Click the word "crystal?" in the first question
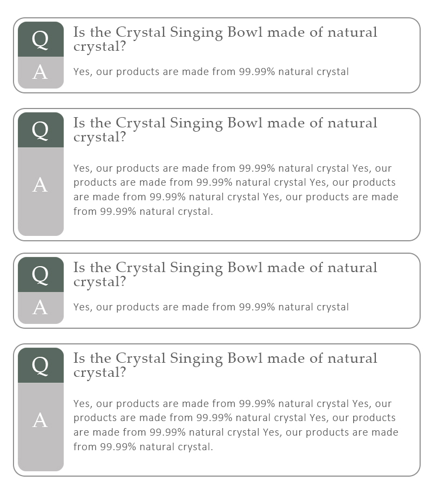 pyautogui.click(x=99, y=47)
